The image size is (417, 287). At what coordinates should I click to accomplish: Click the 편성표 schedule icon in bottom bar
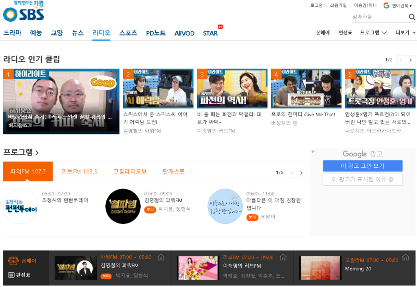[x=11, y=275]
